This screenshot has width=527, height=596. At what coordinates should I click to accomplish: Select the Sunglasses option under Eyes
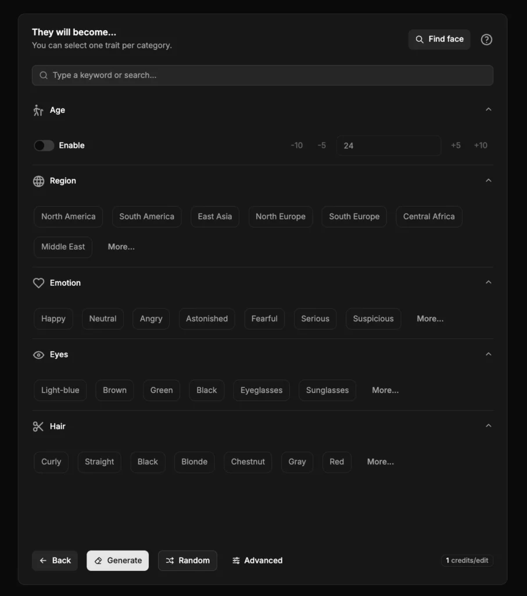pyautogui.click(x=327, y=390)
